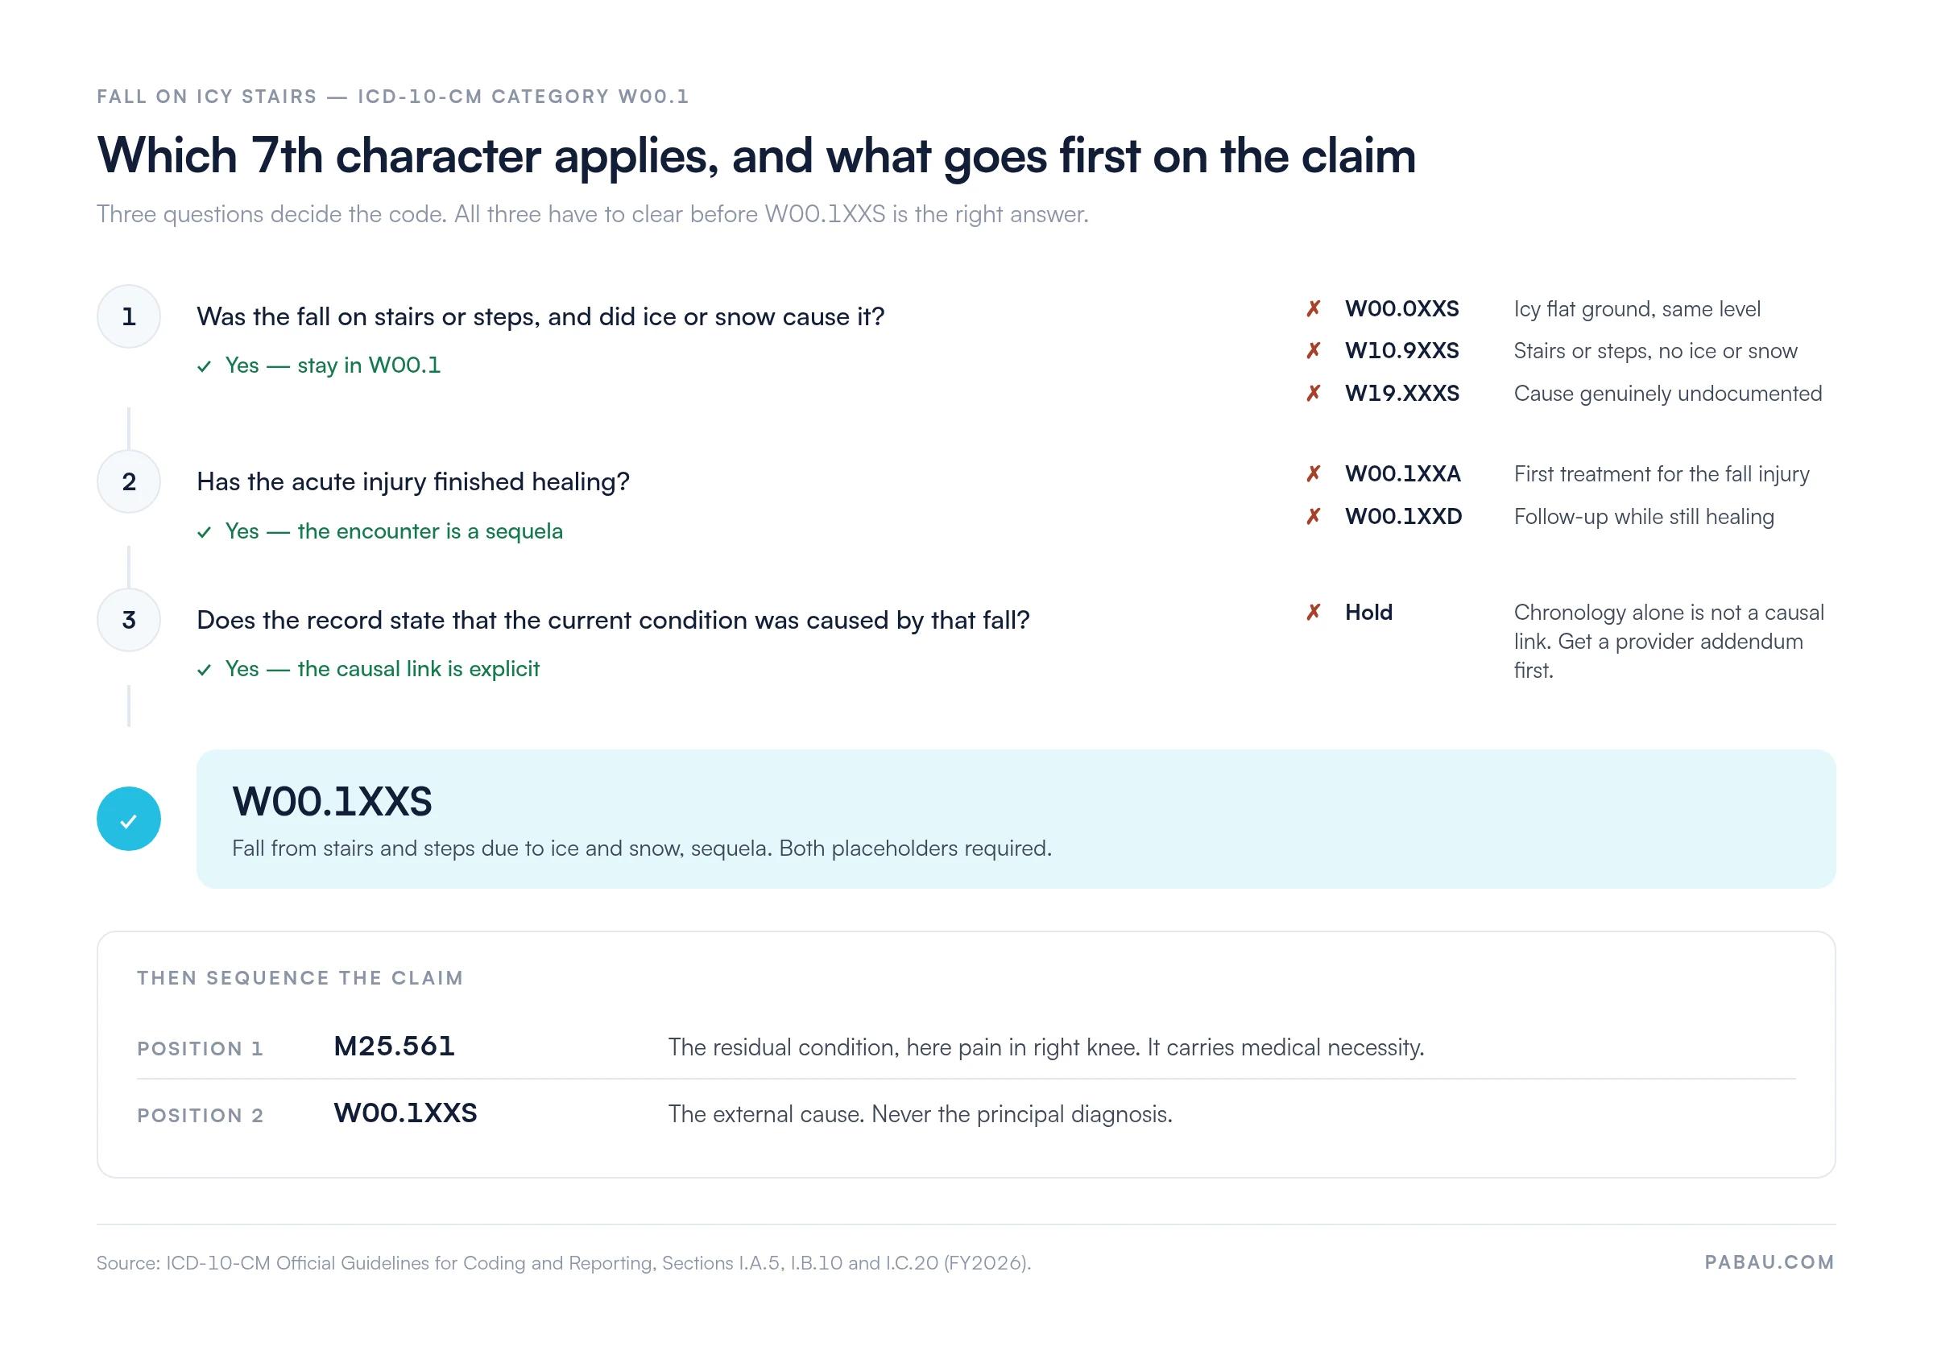
Task: Click the ICD-10-CM source citation text
Action: [x=563, y=1263]
